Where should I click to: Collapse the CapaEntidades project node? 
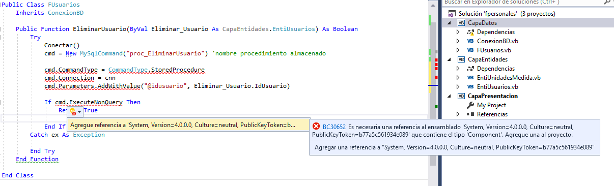coord(450,59)
